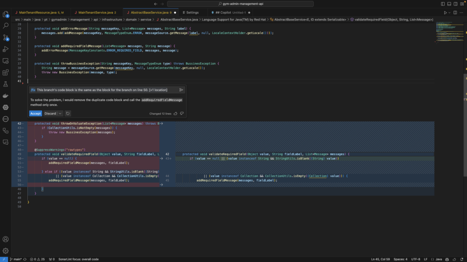Open Remote Explorer view
Image resolution: width=467 pixels, height=262 pixels.
(x=5, y=60)
